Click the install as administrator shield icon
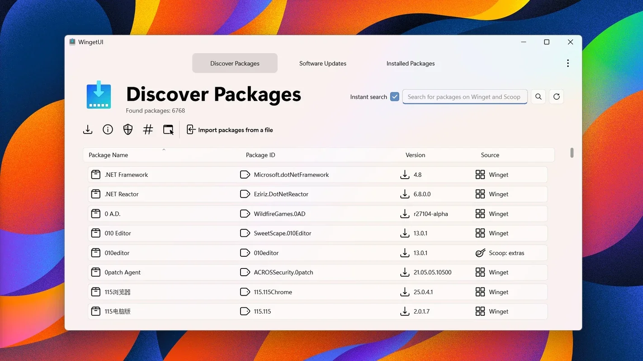 coord(128,130)
